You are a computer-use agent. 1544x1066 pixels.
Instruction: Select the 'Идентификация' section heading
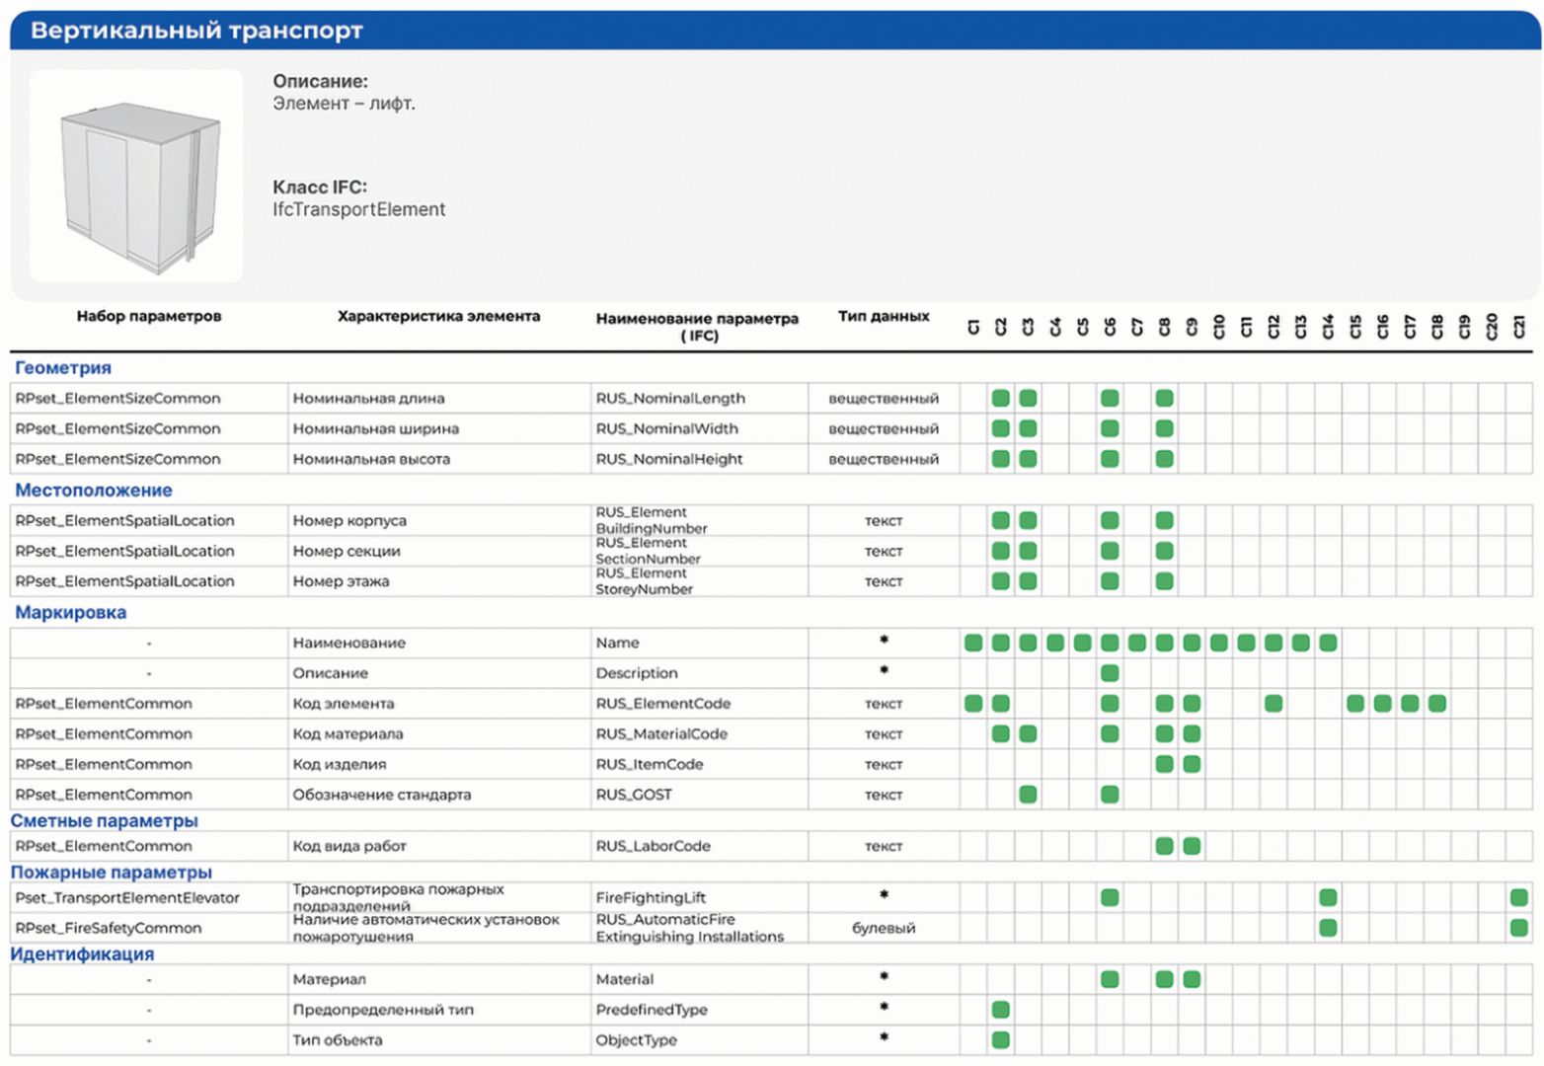coord(82,953)
